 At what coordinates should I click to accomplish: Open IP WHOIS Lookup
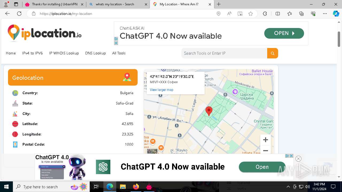point(64,53)
